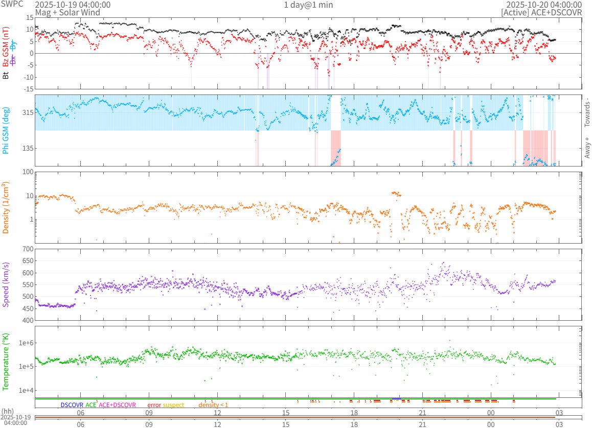The width and height of the screenshot is (592, 428).
Task: Show the hidden By series
Action: click(x=13, y=43)
